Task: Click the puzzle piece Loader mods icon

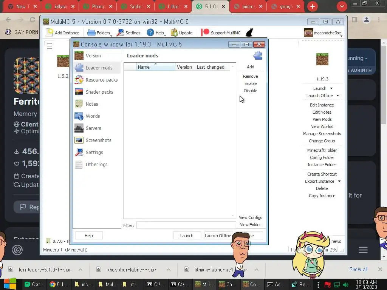Action: tap(258, 56)
